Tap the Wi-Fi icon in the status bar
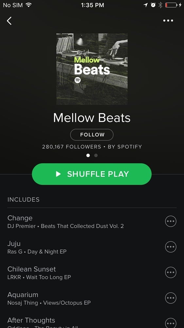 tap(28, 5)
